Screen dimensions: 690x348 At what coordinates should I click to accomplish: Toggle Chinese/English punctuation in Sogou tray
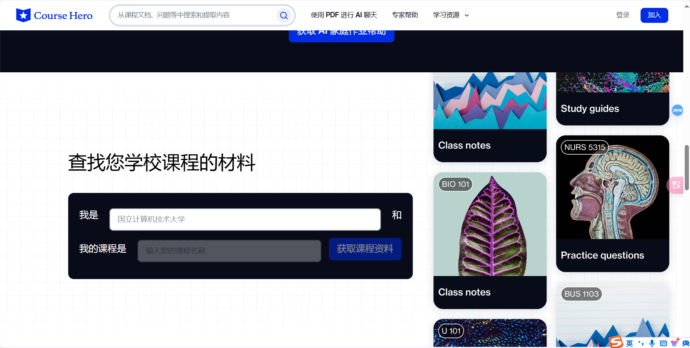[641, 344]
